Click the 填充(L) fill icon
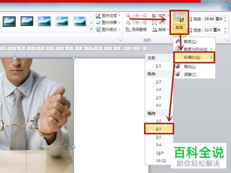Viewport: 231px width, 173px height. (x=178, y=67)
